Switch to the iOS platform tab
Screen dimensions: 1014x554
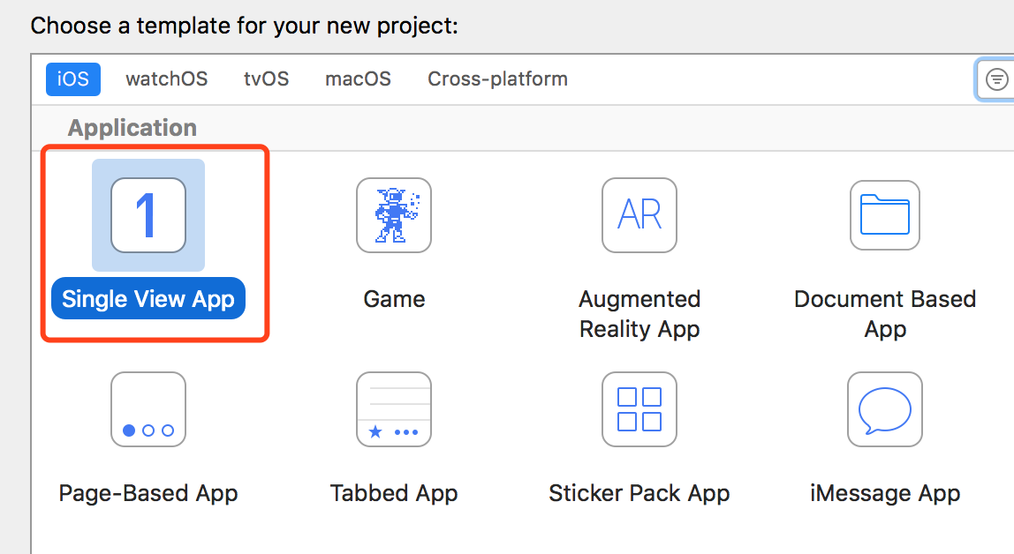click(x=73, y=79)
